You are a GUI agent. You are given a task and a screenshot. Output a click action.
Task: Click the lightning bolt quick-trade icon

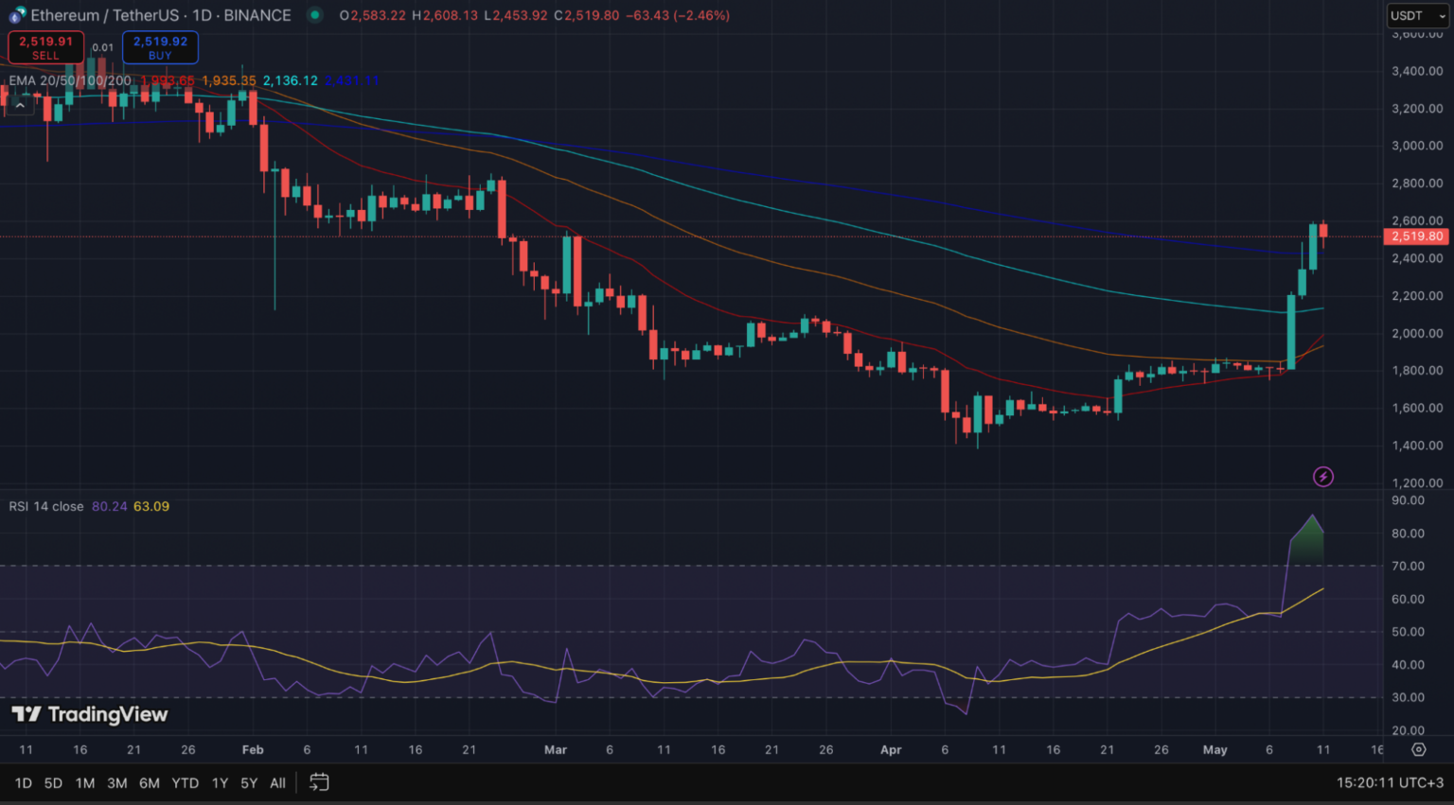[x=1322, y=476]
